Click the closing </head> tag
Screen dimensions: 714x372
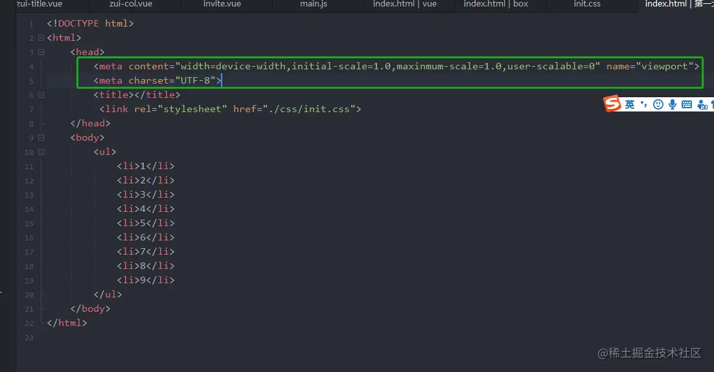pyautogui.click(x=90, y=123)
